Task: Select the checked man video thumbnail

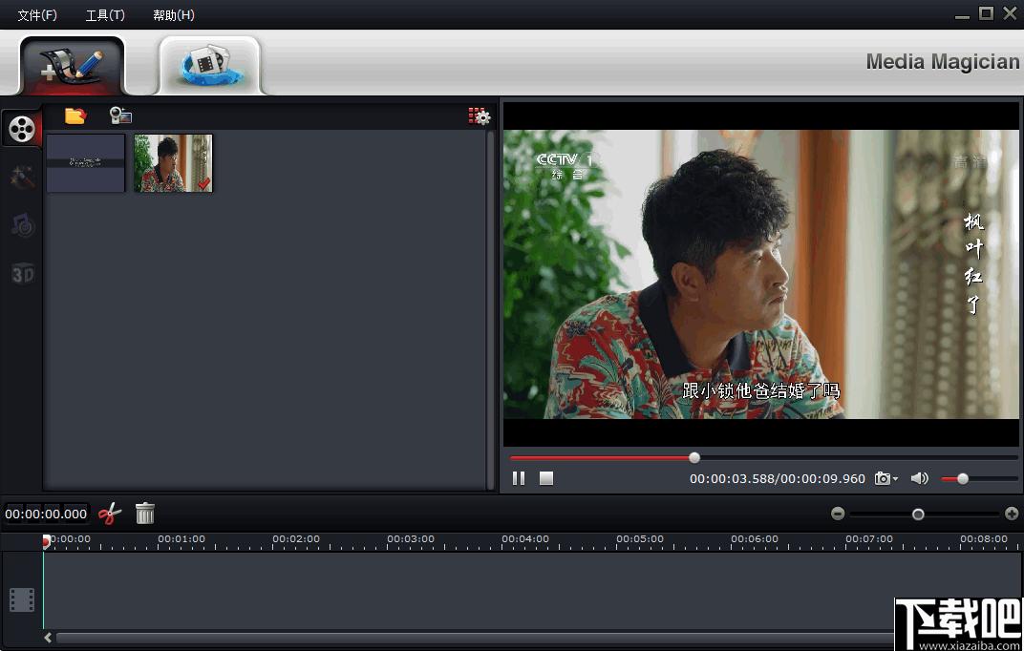Action: [x=173, y=163]
